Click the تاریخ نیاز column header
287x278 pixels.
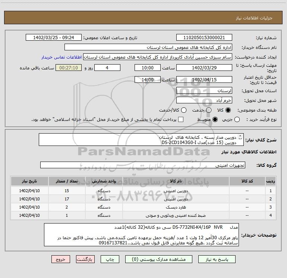[29, 181]
